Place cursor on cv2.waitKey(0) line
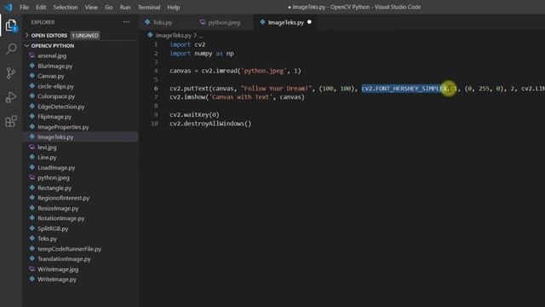The image size is (545, 307). [x=195, y=114]
